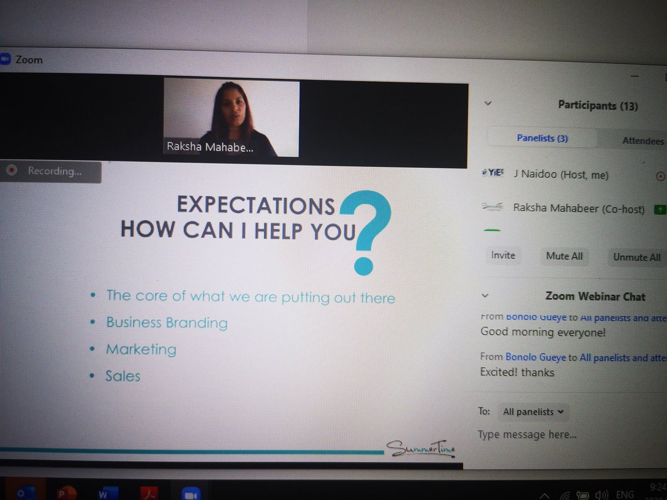Click the Wi-Fi network tray icon
The image size is (667, 500).
tap(564, 496)
